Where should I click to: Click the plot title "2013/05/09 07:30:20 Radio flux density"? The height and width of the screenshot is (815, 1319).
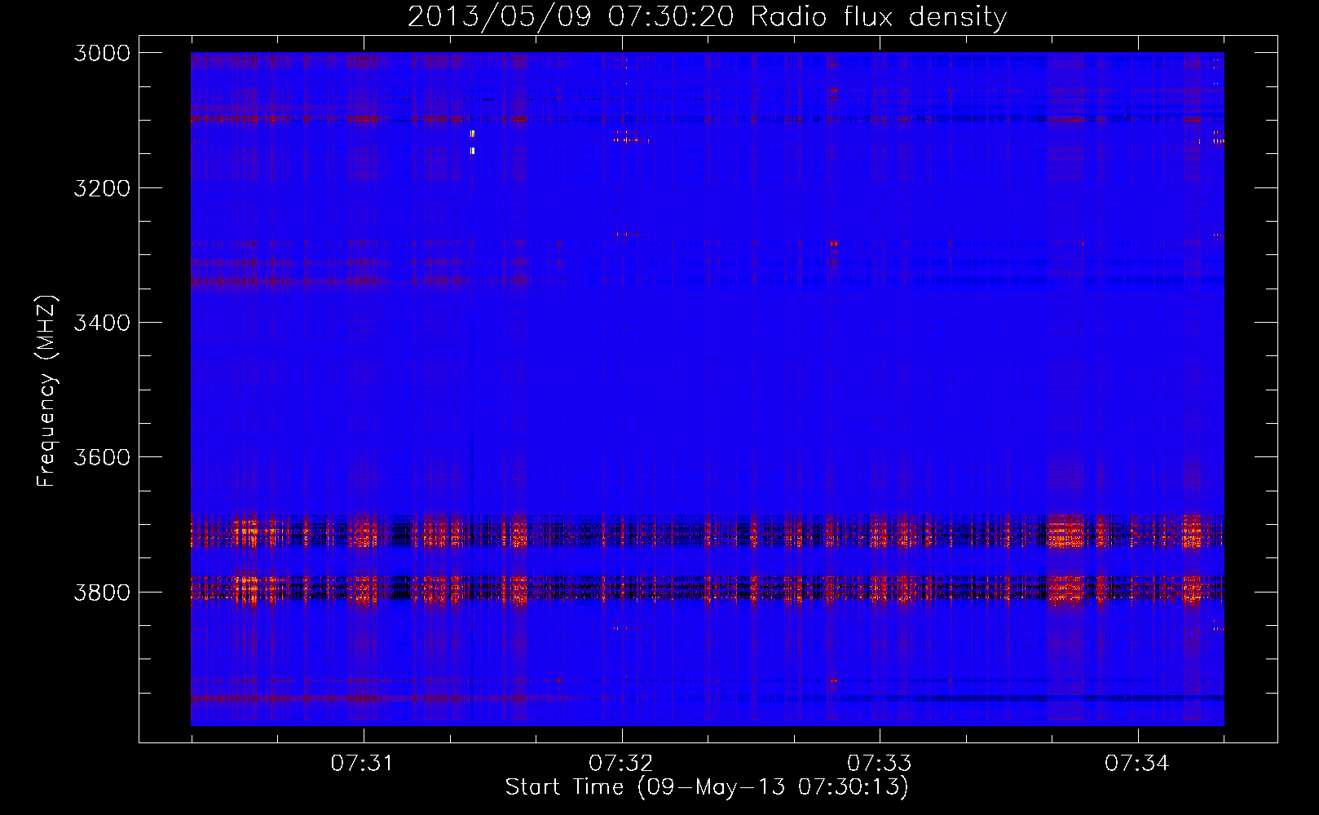pyautogui.click(x=707, y=17)
